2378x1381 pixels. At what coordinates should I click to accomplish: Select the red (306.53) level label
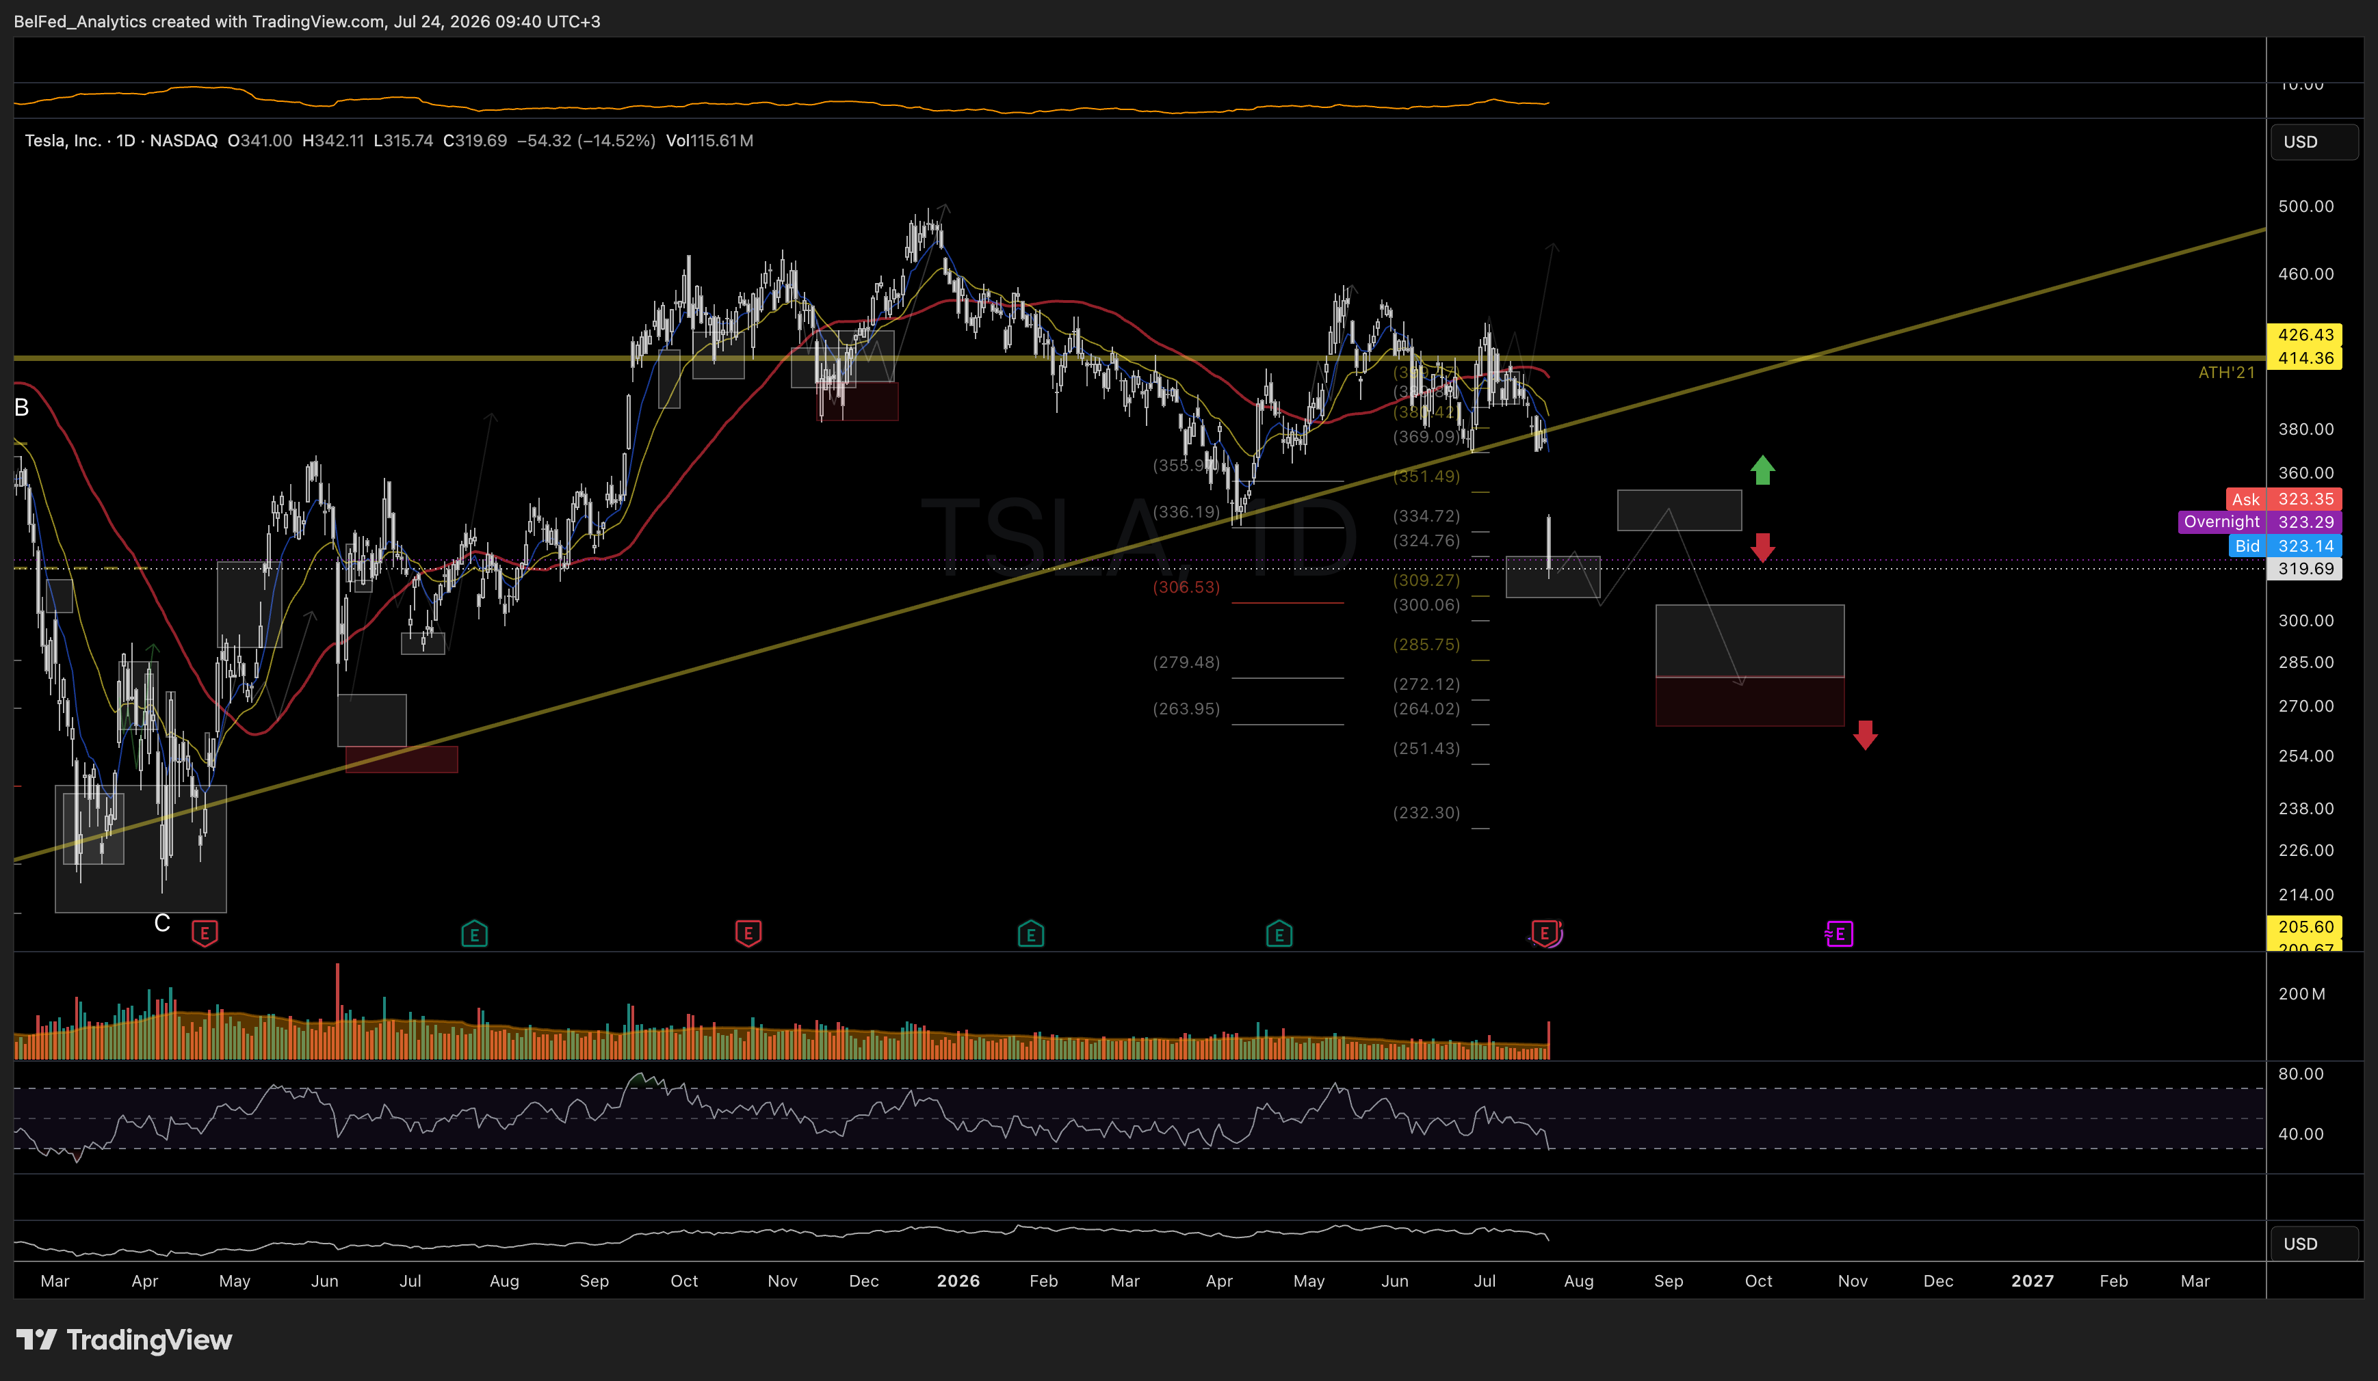[1186, 587]
